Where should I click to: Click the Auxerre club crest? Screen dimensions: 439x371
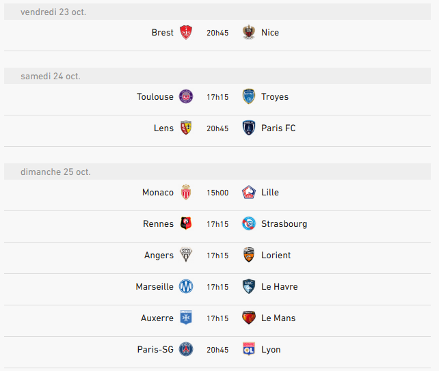[x=186, y=318]
